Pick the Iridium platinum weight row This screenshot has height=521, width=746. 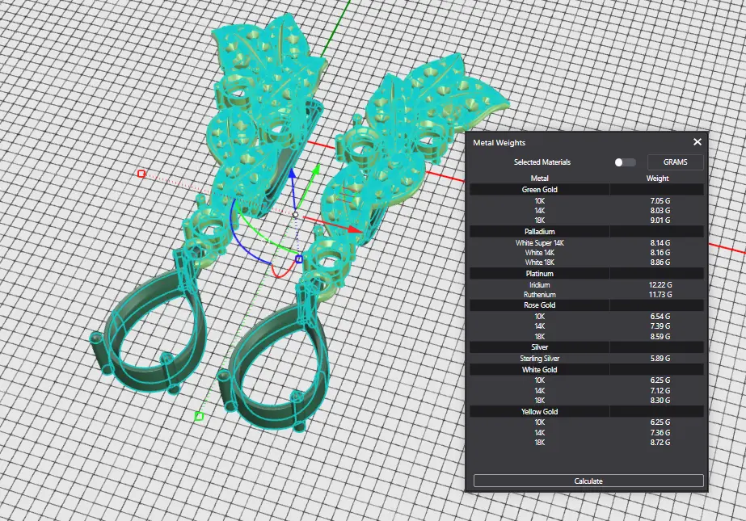coord(540,285)
